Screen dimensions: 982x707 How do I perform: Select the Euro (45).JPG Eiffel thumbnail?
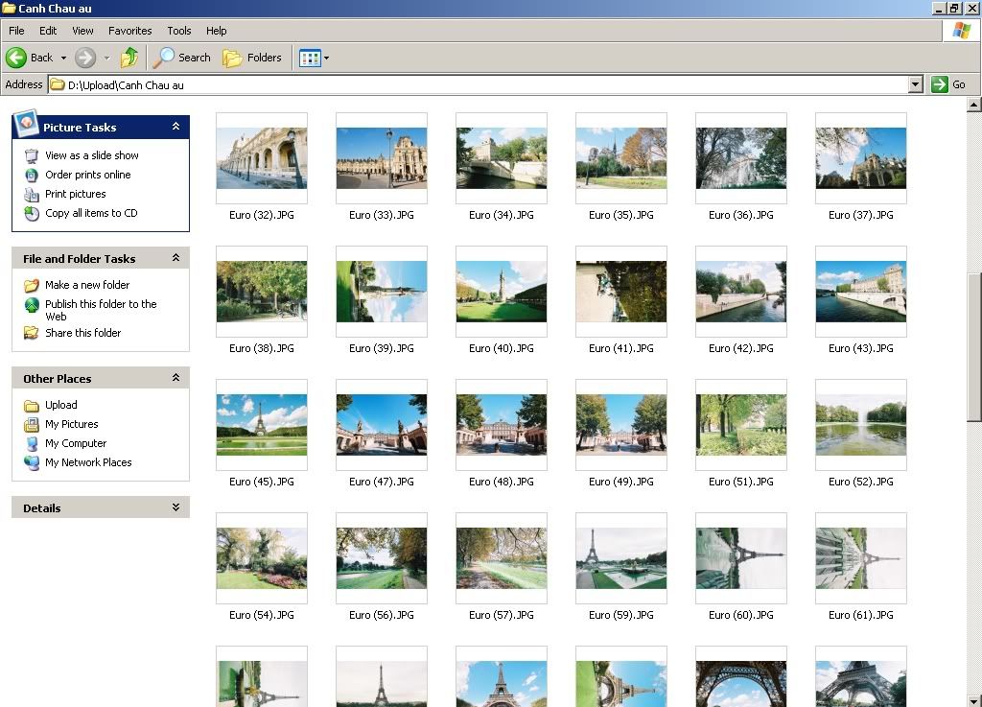pos(261,425)
